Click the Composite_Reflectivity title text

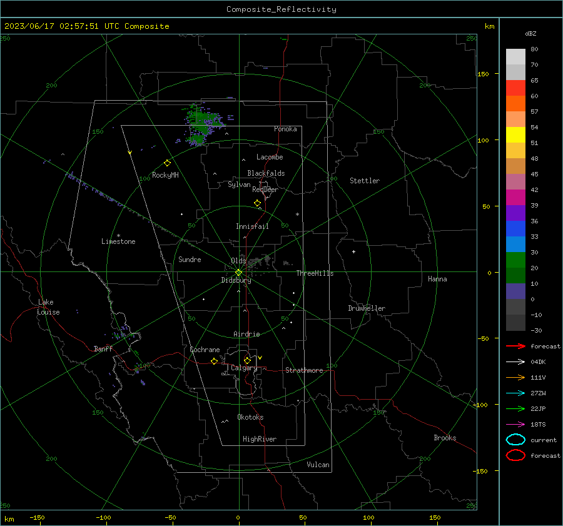click(281, 9)
